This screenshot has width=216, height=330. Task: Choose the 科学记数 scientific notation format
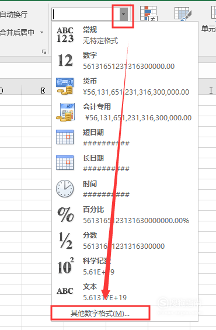click(x=125, y=266)
